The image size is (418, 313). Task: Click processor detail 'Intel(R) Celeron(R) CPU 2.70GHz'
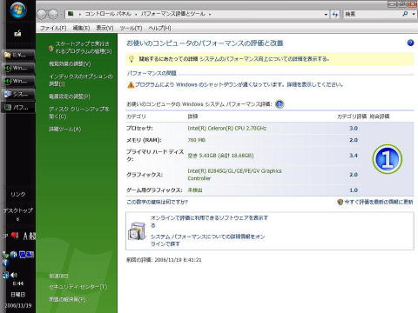tap(227, 128)
